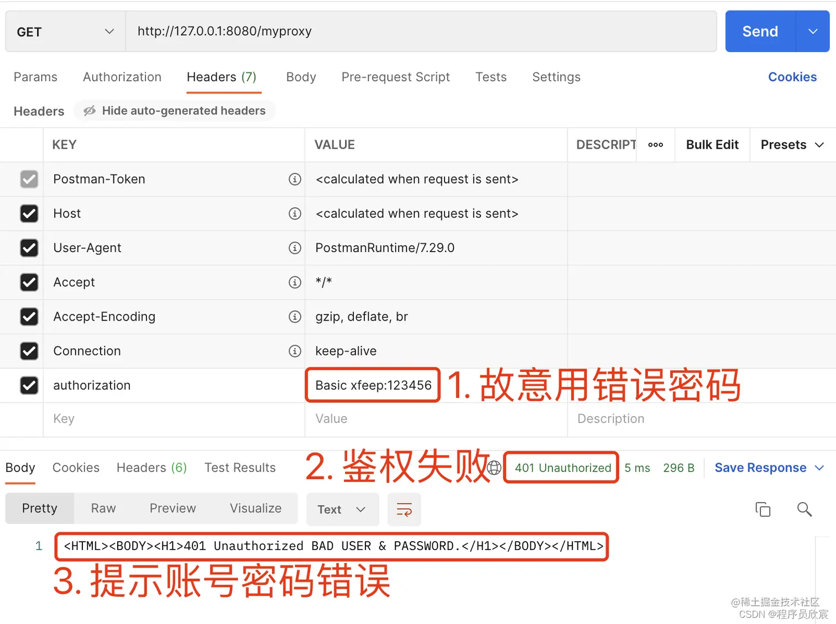Click the Send button
Screen dimensions: 836x624
click(x=760, y=32)
